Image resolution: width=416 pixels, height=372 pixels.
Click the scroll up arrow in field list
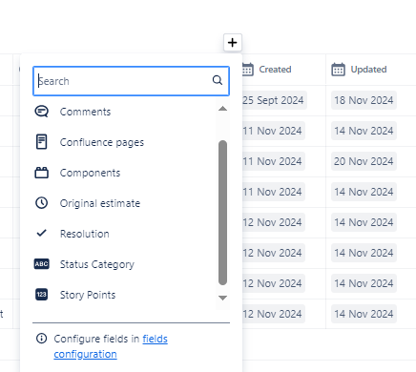click(222, 109)
